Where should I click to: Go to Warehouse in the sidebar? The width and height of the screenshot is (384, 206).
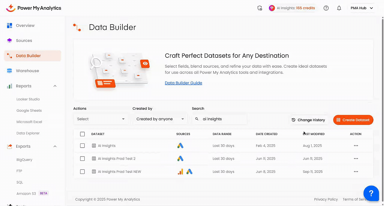point(27,71)
